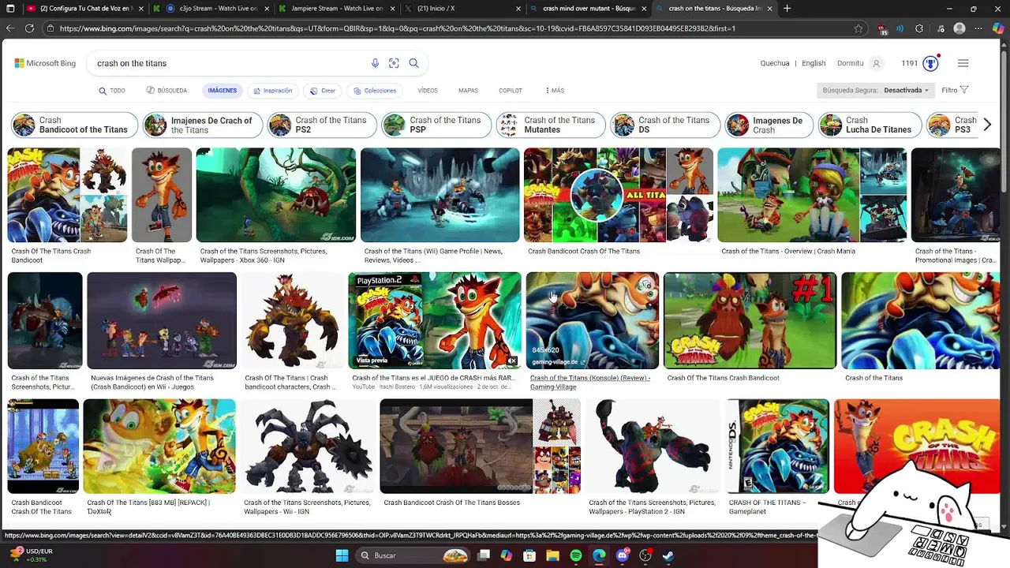This screenshot has height=568, width=1010.
Task: Switch to VÍDEOS tab
Action: [428, 91]
